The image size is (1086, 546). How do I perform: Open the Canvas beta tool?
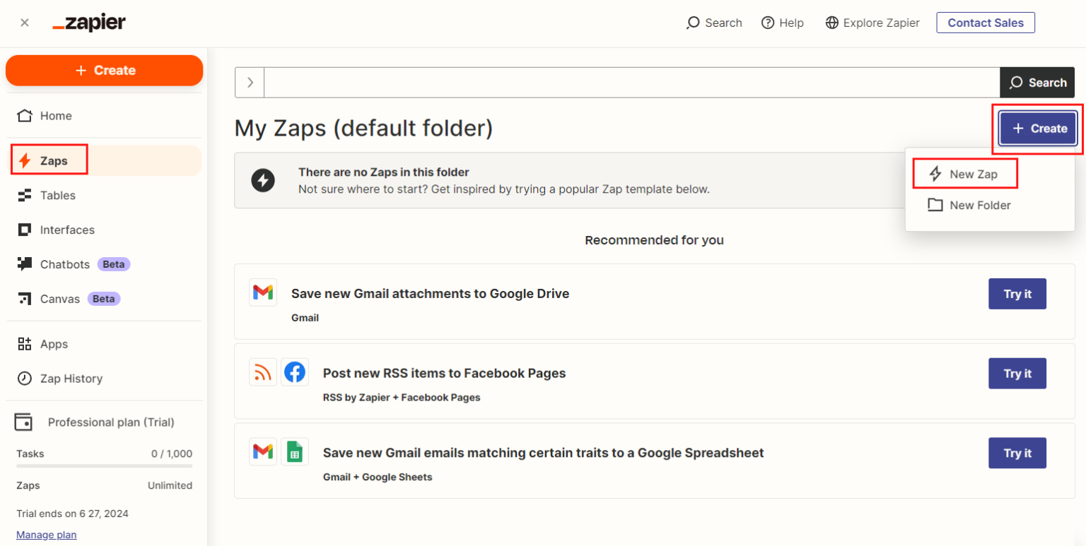click(x=60, y=298)
